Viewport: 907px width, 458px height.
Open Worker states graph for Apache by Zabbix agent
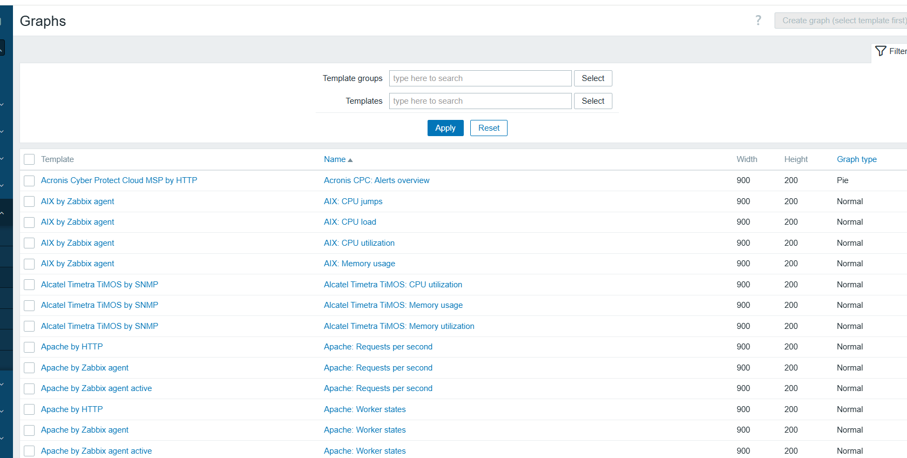tap(365, 430)
